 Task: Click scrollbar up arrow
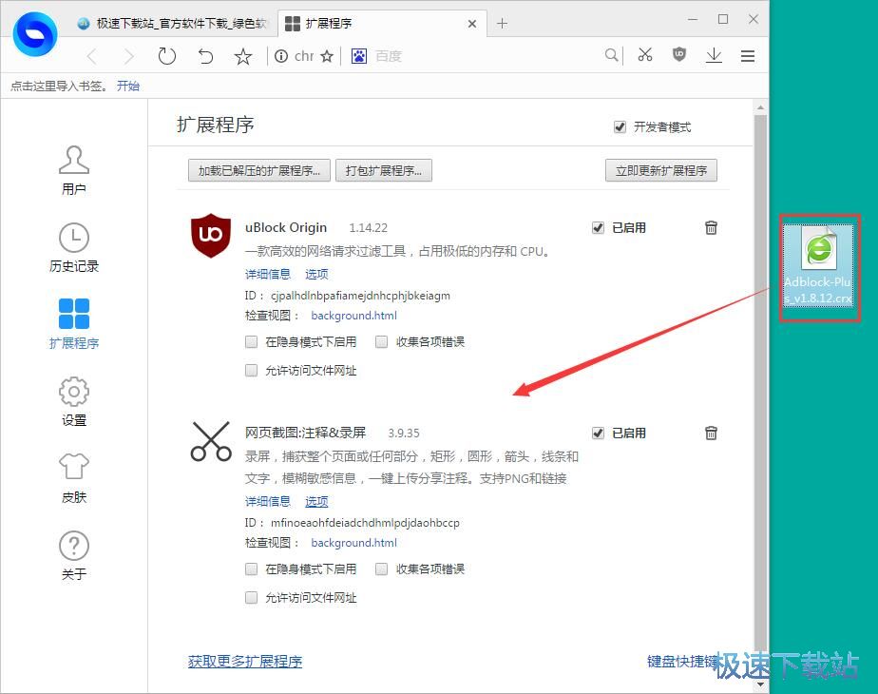(x=760, y=107)
